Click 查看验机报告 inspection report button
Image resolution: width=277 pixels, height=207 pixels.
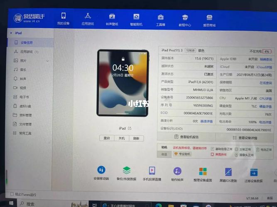point(186,137)
